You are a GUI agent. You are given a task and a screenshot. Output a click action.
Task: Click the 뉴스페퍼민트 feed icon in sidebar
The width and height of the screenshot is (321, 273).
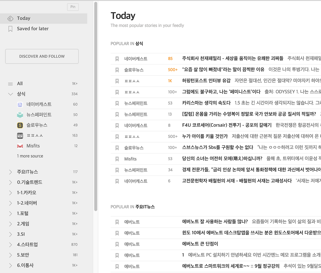[20, 115]
